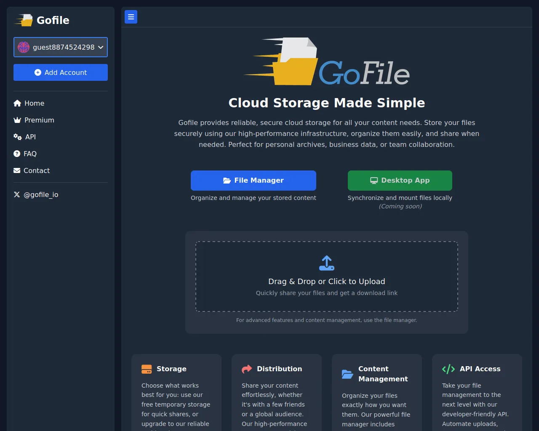Screen dimensions: 539x431
Task: Click the API Access code brackets icon
Action: [x=448, y=369]
